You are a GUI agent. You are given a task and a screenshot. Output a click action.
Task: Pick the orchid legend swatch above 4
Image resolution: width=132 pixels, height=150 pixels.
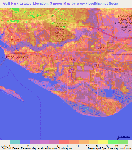[x=45, y=142]
